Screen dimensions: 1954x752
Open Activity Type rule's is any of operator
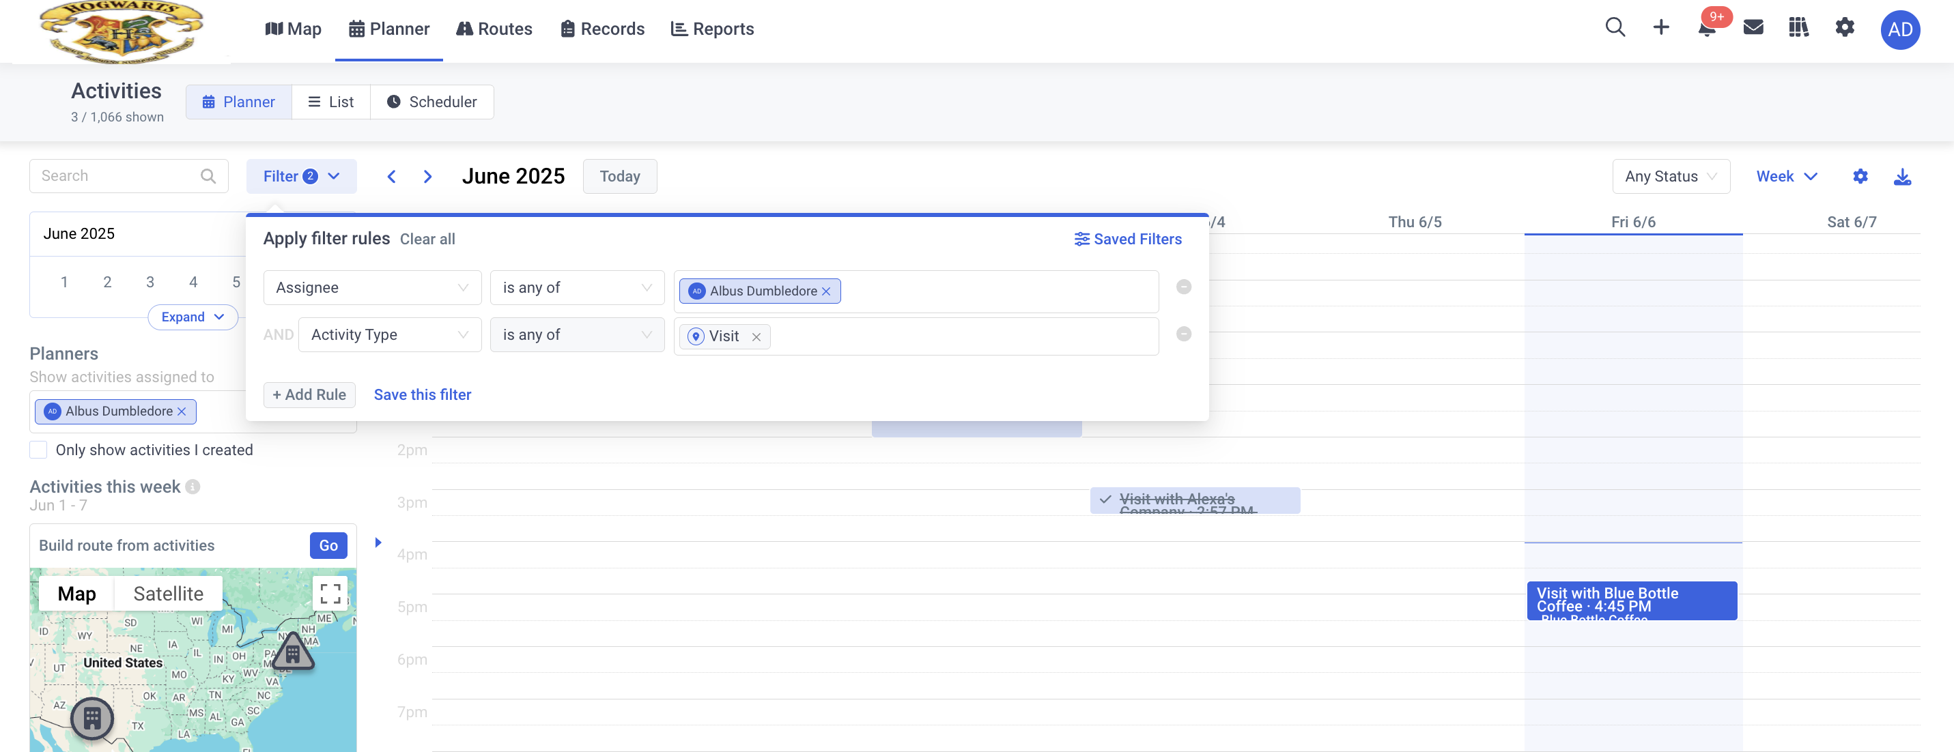click(576, 334)
